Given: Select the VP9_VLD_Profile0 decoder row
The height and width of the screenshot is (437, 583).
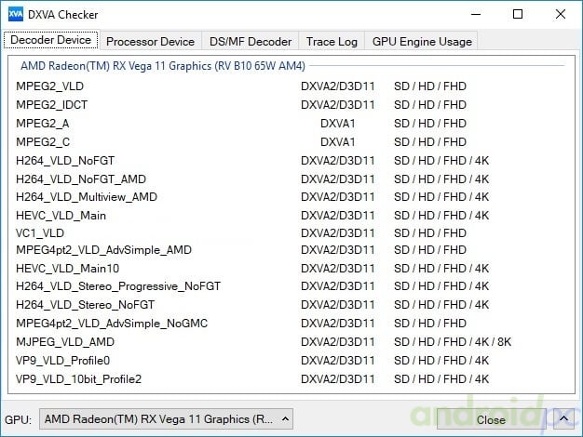Looking at the screenshot, I should coord(63,361).
